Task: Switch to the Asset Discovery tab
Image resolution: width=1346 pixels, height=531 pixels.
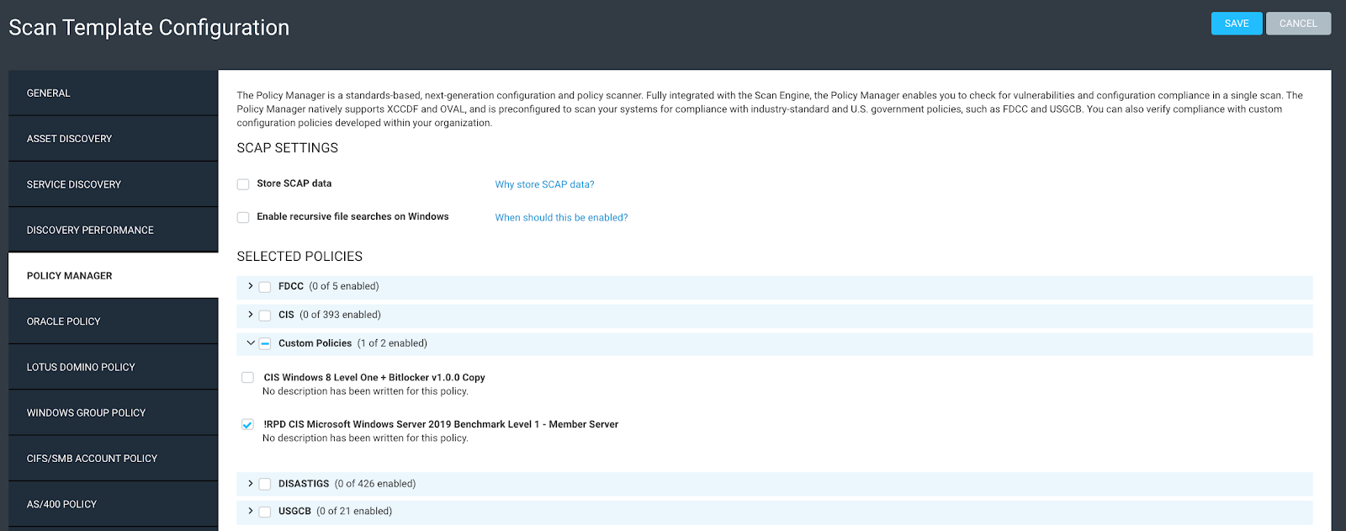Action: click(x=113, y=139)
